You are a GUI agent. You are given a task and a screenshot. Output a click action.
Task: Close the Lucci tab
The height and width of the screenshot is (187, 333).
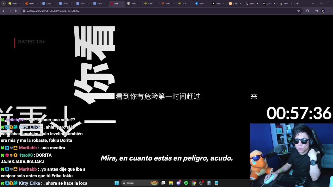point(88,4)
